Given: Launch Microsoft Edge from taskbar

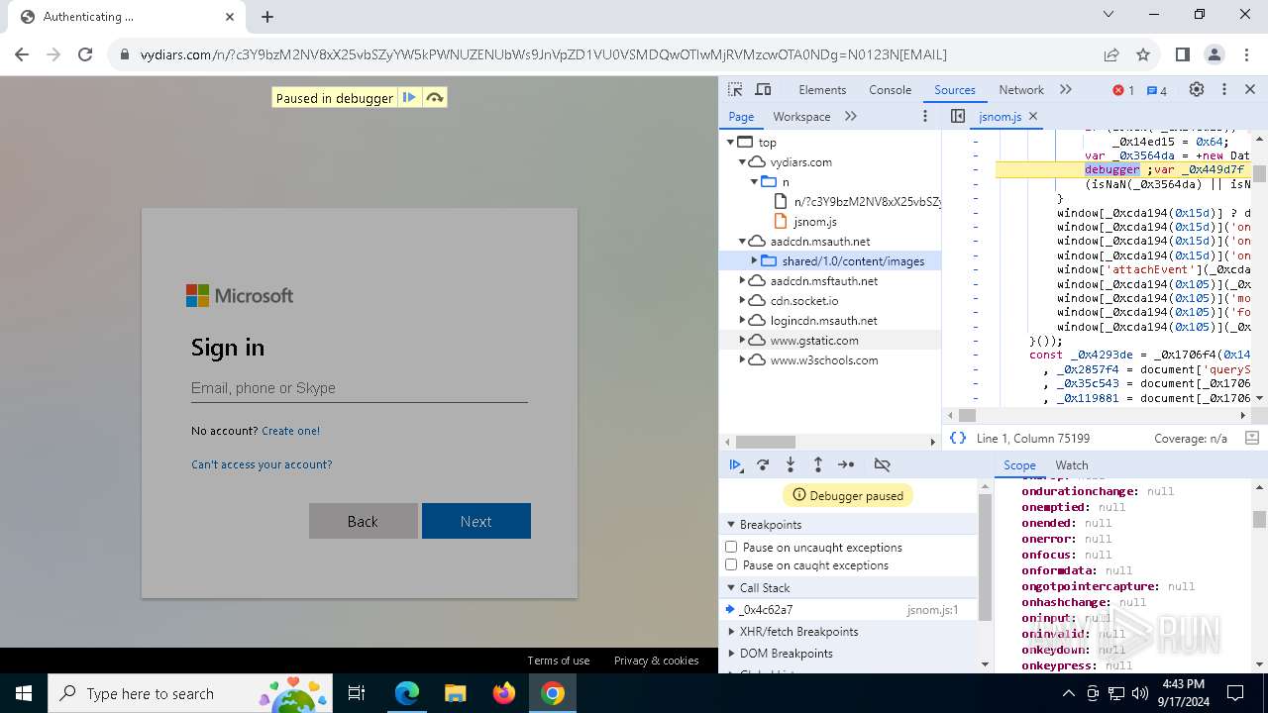Looking at the screenshot, I should (407, 693).
